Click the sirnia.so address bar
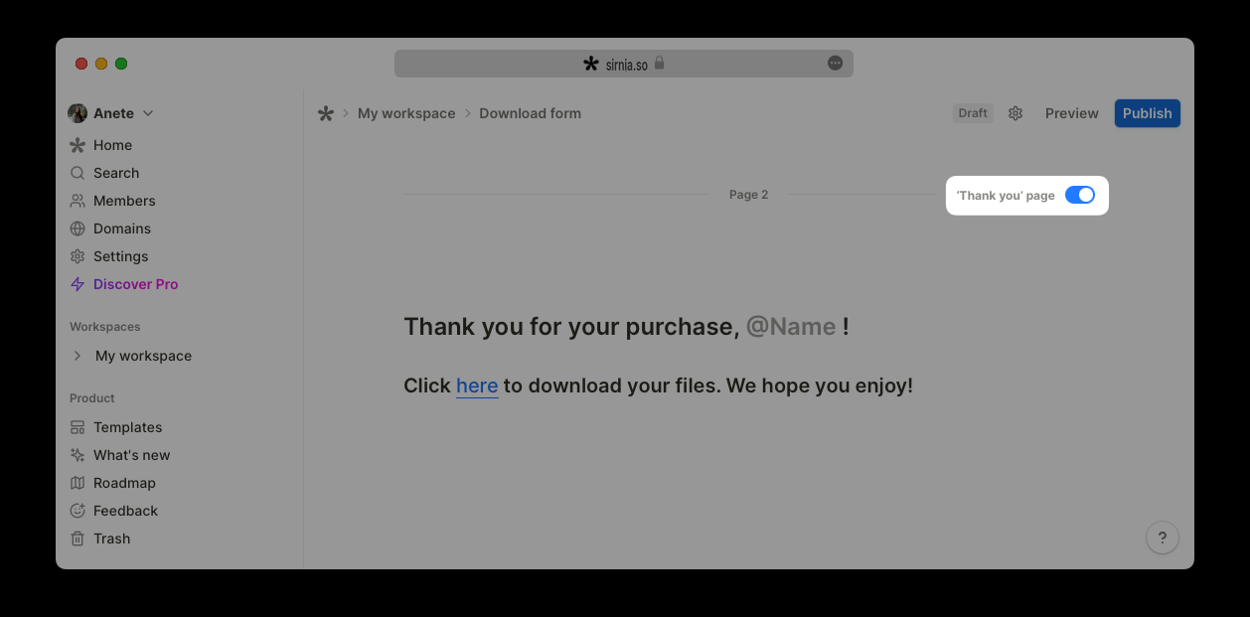Screen dimensions: 1250x617 click(x=624, y=64)
